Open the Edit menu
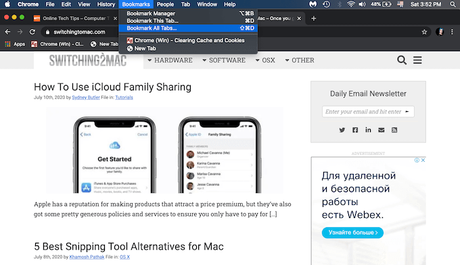 point(66,4)
